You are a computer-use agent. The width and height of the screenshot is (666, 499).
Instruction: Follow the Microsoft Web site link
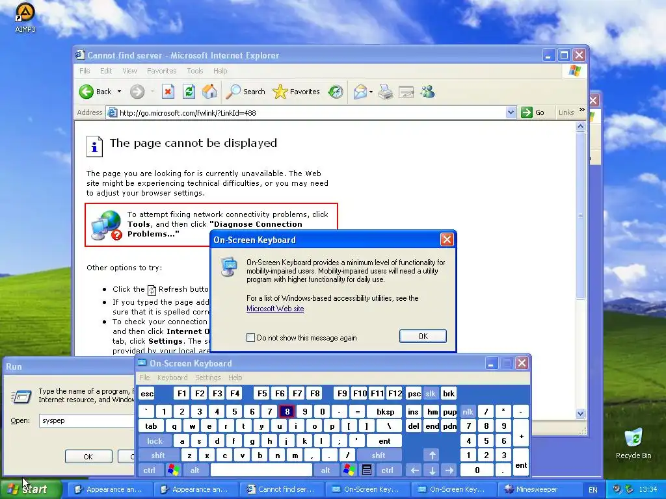pyautogui.click(x=275, y=309)
